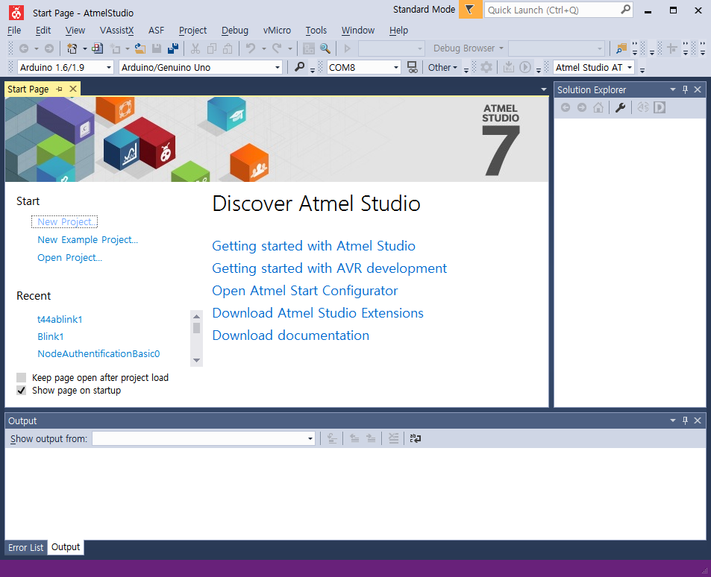
Task: Click the Find in Files magnifier icon
Action: coord(325,48)
